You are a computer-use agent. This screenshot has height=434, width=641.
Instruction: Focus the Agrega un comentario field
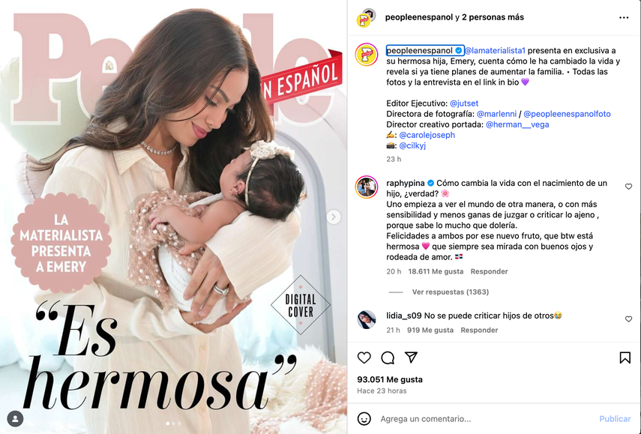pyautogui.click(x=487, y=418)
